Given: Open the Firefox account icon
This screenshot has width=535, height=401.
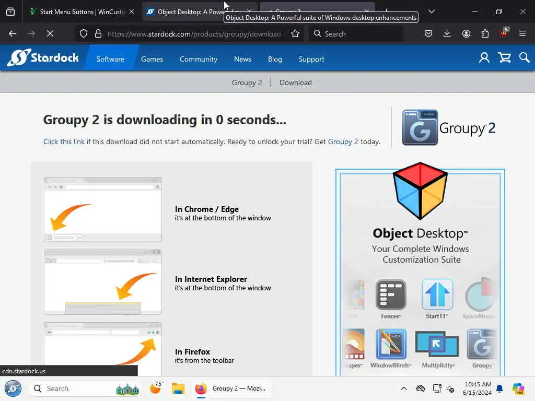Looking at the screenshot, I should click(466, 33).
